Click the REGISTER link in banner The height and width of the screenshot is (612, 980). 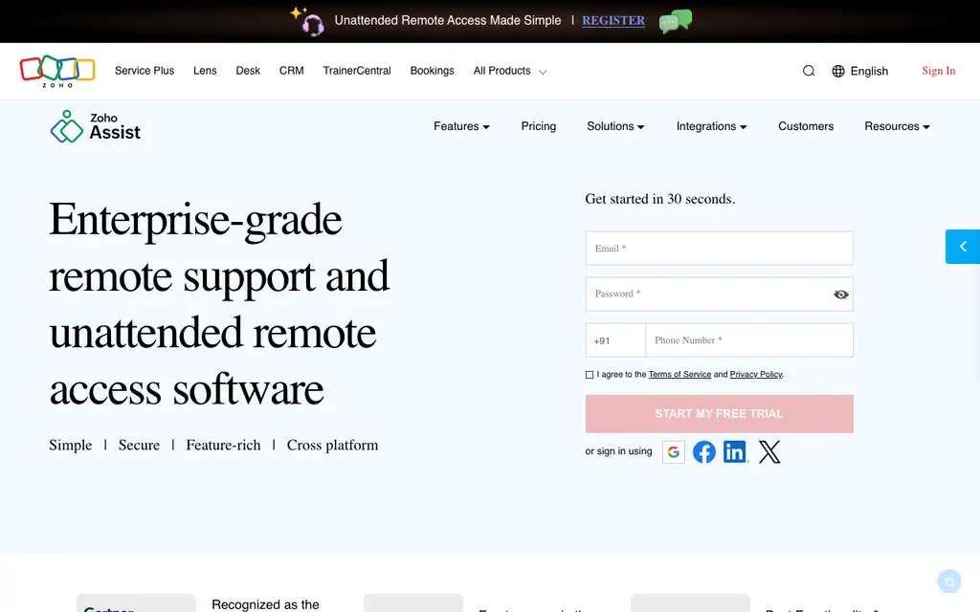coord(613,21)
